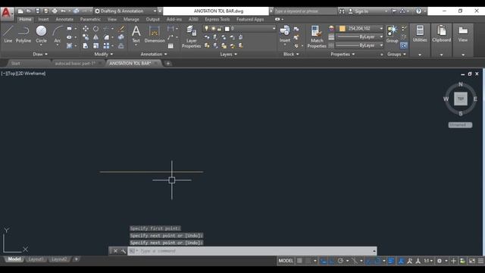The image size is (485, 273).
Task: Toggle lineweight display in status bar
Action: 391,261
